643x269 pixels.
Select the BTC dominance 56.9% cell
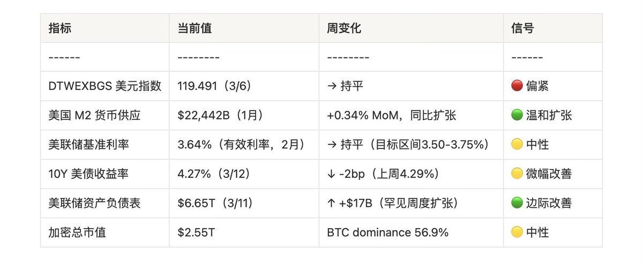[x=387, y=232]
